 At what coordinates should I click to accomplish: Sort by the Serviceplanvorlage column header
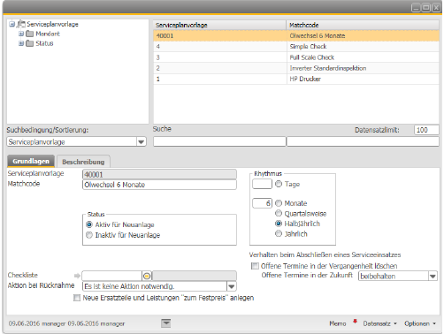[x=219, y=25]
